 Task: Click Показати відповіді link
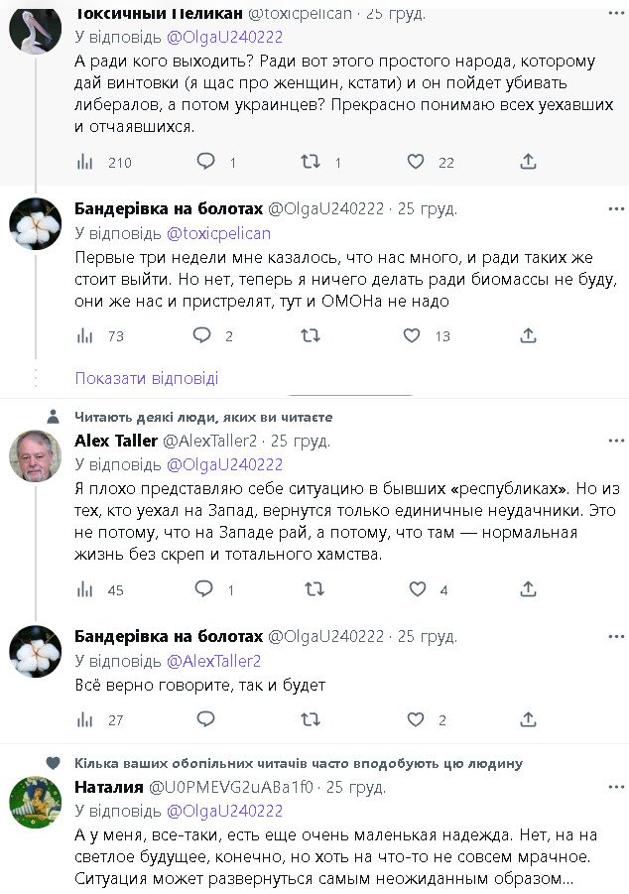point(147,378)
